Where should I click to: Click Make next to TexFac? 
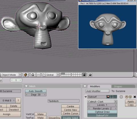click(40, 118)
